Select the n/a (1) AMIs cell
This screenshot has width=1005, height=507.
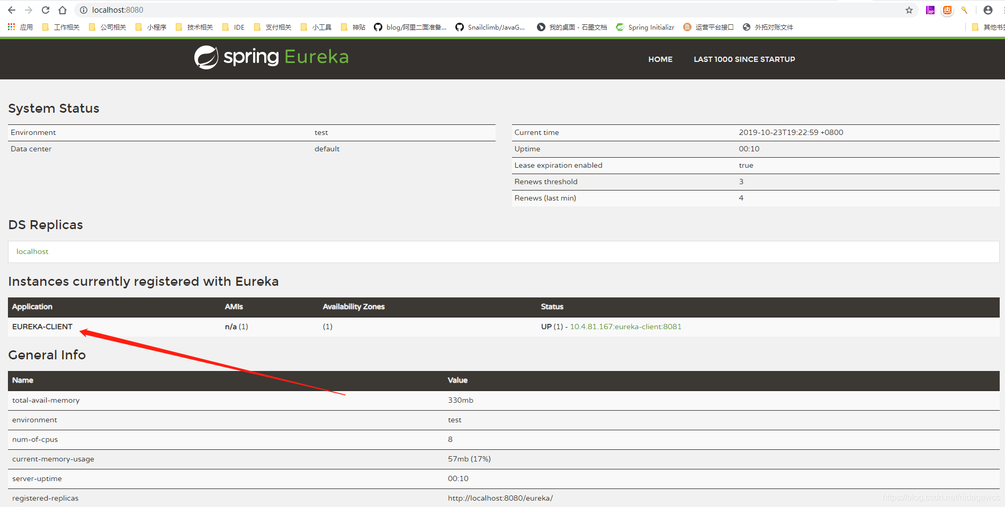[x=236, y=327]
